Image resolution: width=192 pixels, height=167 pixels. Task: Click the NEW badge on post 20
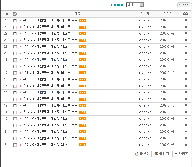click(x=82, y=53)
